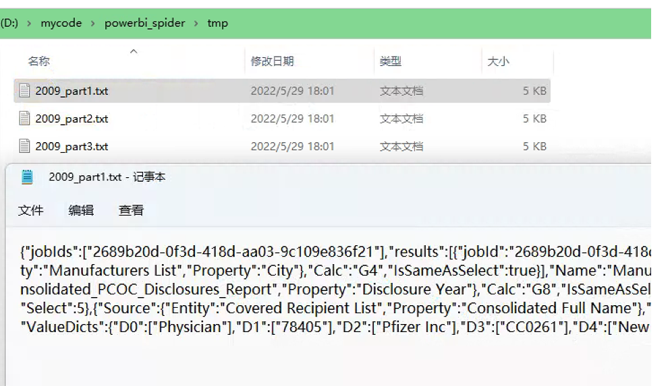Expand the chevron after (D:) breadcrumb

(x=29, y=24)
